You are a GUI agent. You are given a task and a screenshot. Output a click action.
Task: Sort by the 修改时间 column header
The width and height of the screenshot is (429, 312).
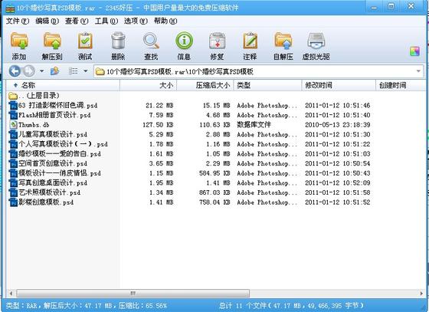pyautogui.click(x=339, y=85)
